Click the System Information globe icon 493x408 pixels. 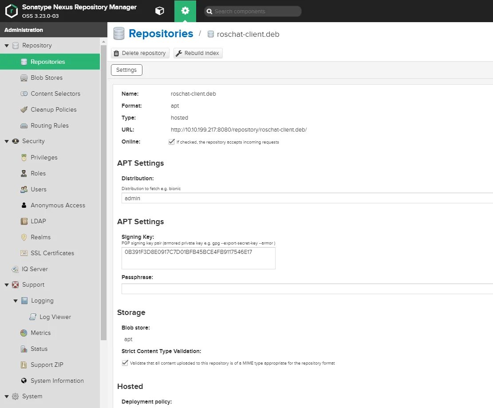[24, 381]
